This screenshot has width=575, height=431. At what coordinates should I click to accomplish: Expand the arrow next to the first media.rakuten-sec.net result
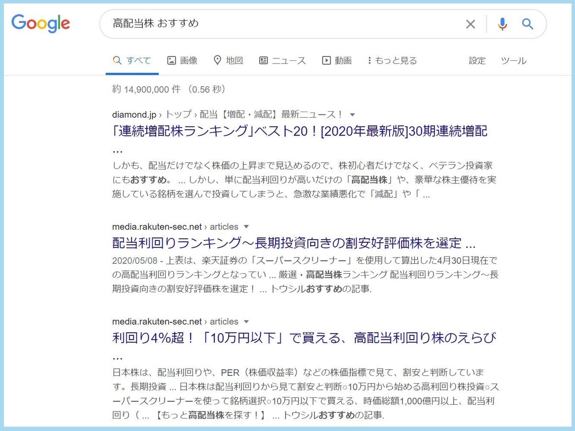point(246,227)
